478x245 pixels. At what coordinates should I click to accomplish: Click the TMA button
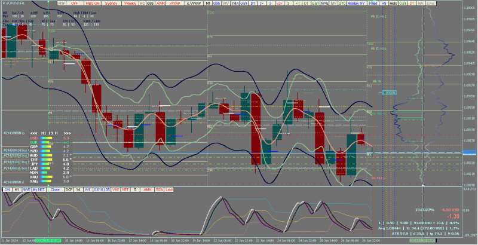(x=235, y=4)
